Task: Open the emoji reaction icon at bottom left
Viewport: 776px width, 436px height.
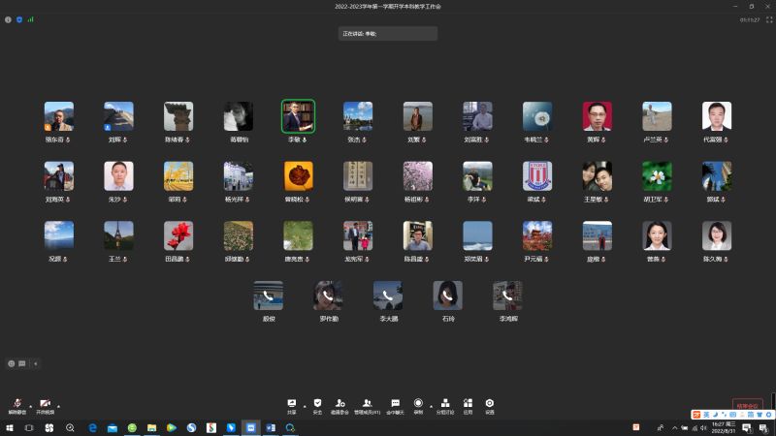Action: pos(12,363)
